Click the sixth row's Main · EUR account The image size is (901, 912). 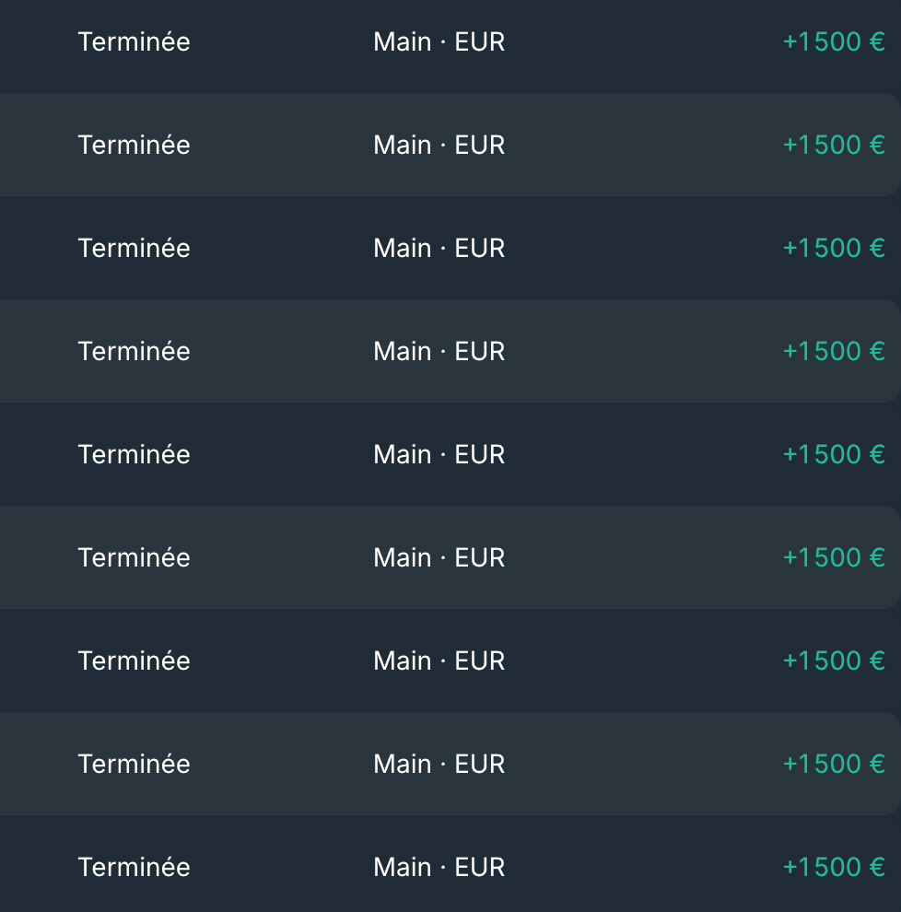(439, 557)
